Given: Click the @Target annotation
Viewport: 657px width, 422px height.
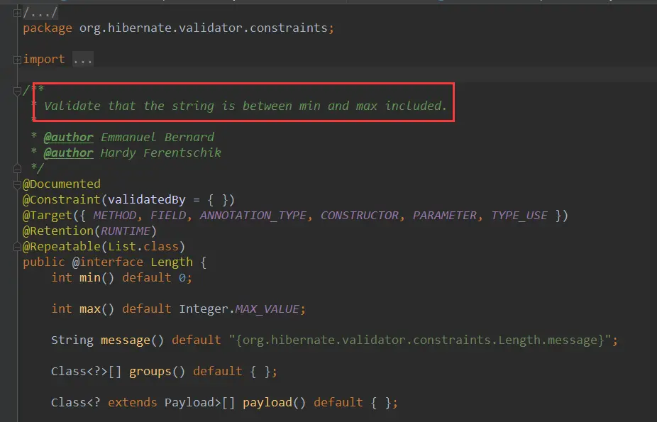Looking at the screenshot, I should 48,215.
